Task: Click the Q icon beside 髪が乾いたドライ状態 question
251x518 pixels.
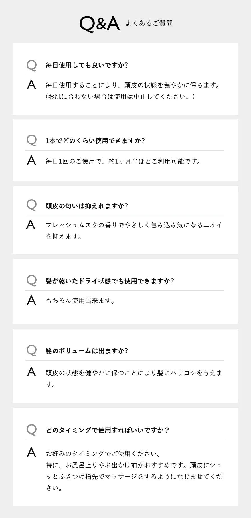Action: point(31,280)
